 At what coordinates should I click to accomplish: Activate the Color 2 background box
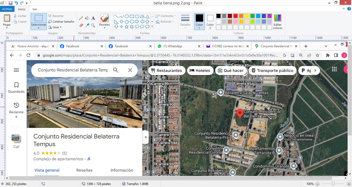click(x=210, y=22)
